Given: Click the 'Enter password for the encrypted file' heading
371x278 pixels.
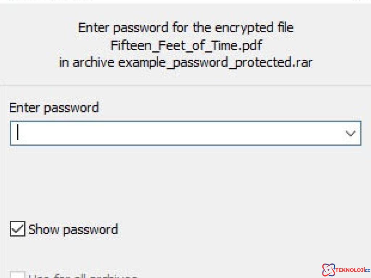Looking at the screenshot, I should click(x=185, y=28).
